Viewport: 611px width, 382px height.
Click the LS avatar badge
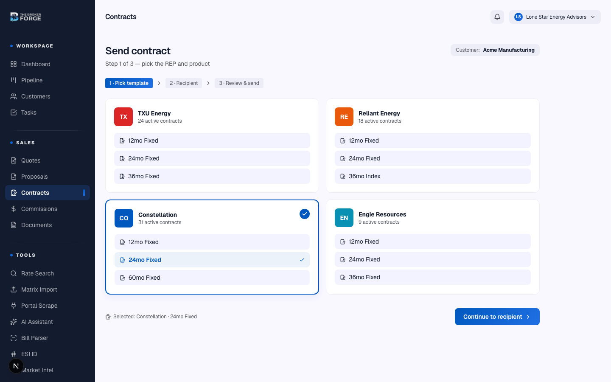tap(518, 17)
